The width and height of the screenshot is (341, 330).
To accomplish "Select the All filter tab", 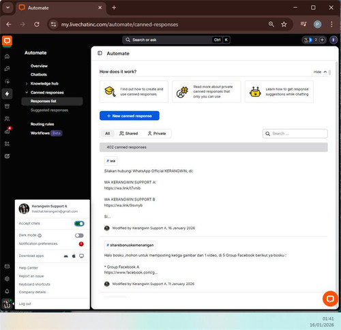I will click(108, 134).
